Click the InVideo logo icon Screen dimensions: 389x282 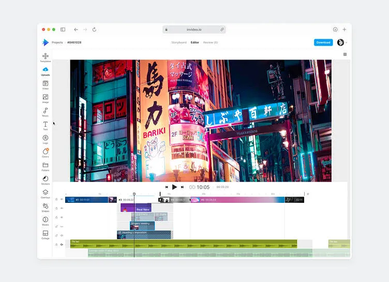(x=46, y=42)
